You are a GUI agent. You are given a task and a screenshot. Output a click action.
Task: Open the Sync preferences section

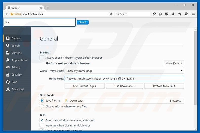tap(17, 82)
